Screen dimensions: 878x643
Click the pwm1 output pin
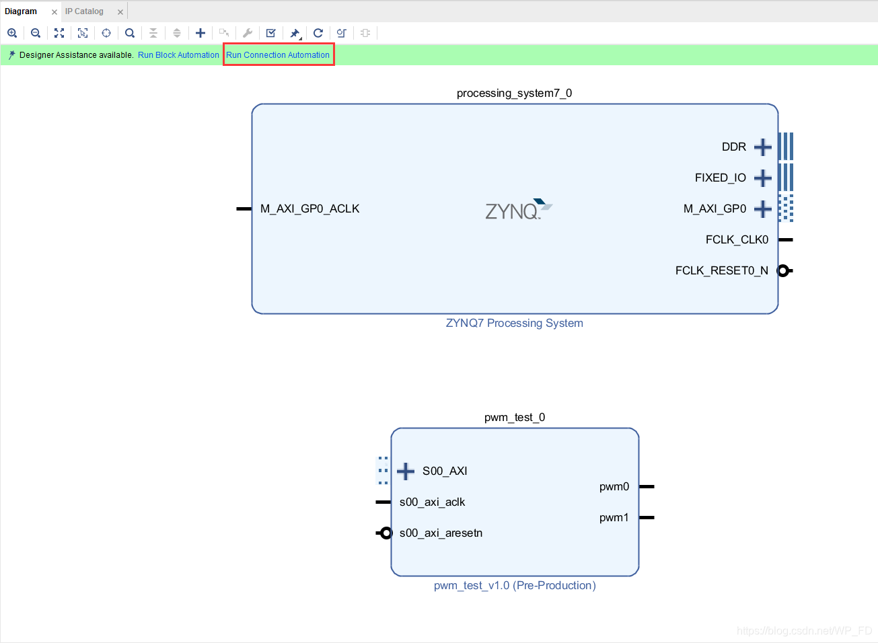pos(647,517)
